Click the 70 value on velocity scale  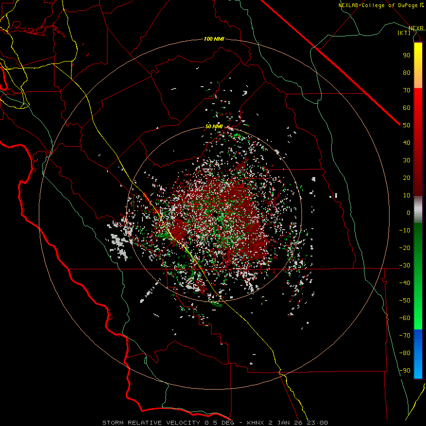[x=407, y=90]
